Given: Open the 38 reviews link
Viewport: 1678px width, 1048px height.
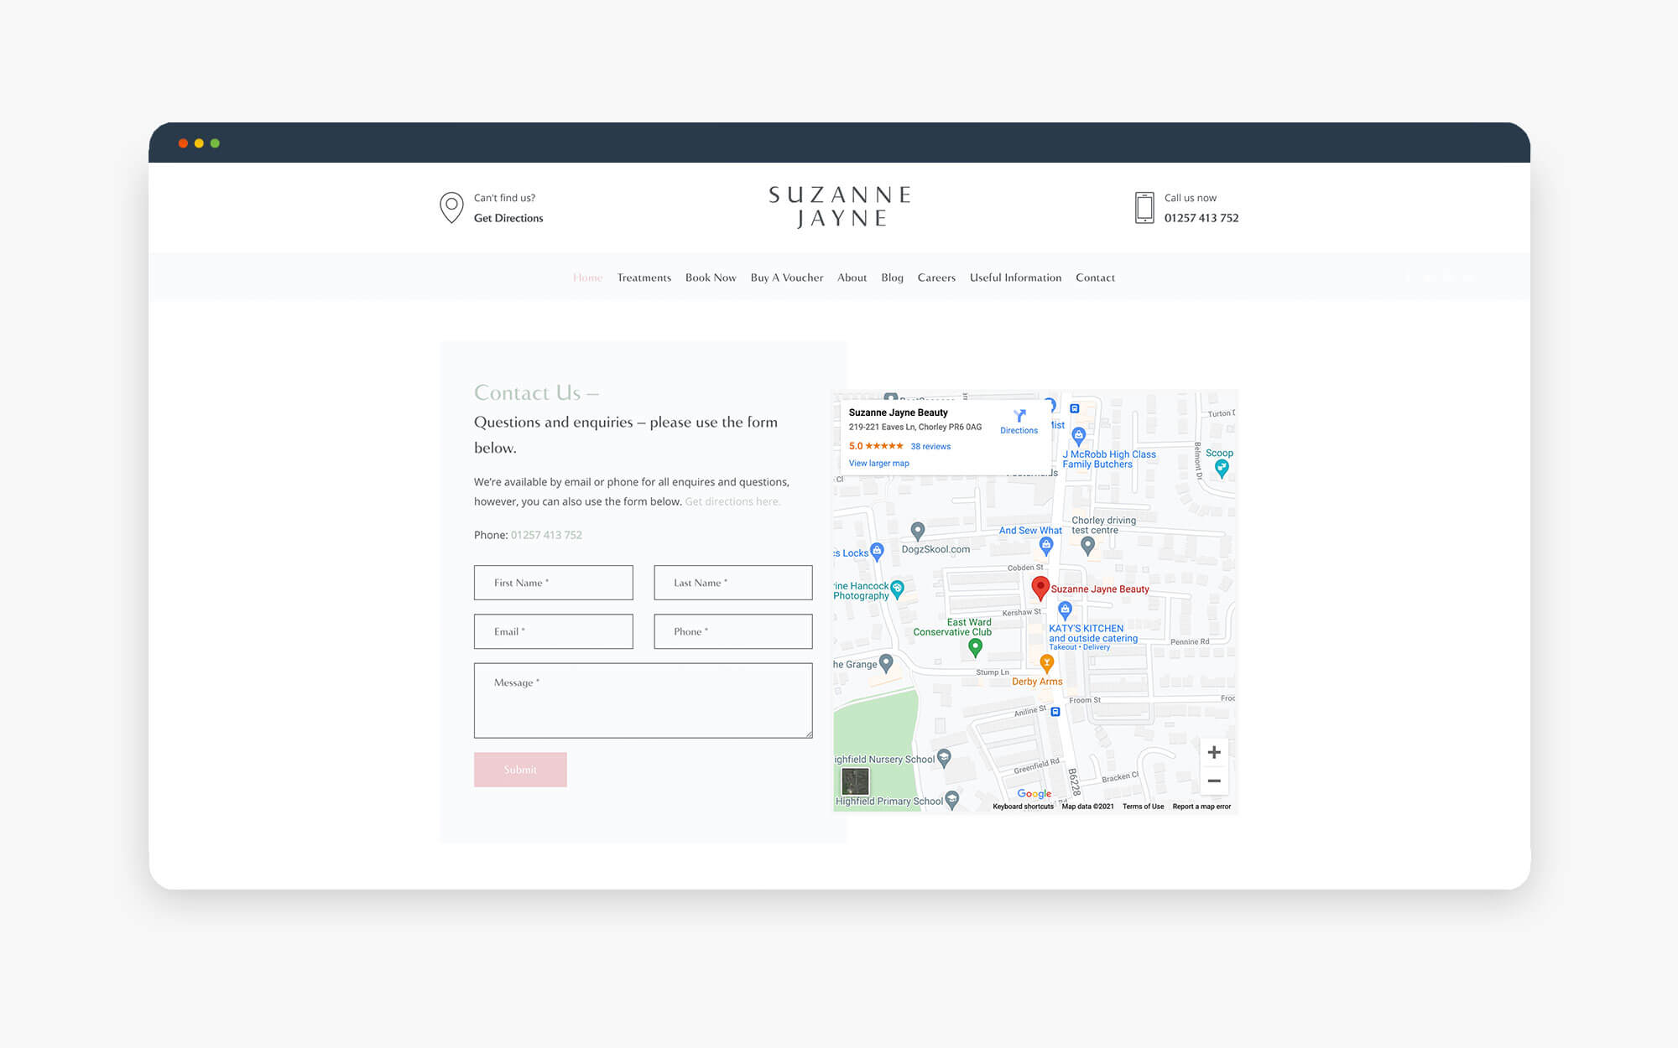Looking at the screenshot, I should pos(930,446).
